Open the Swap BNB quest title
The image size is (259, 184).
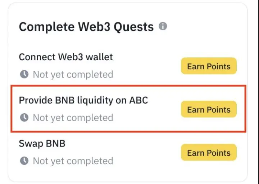pos(42,144)
